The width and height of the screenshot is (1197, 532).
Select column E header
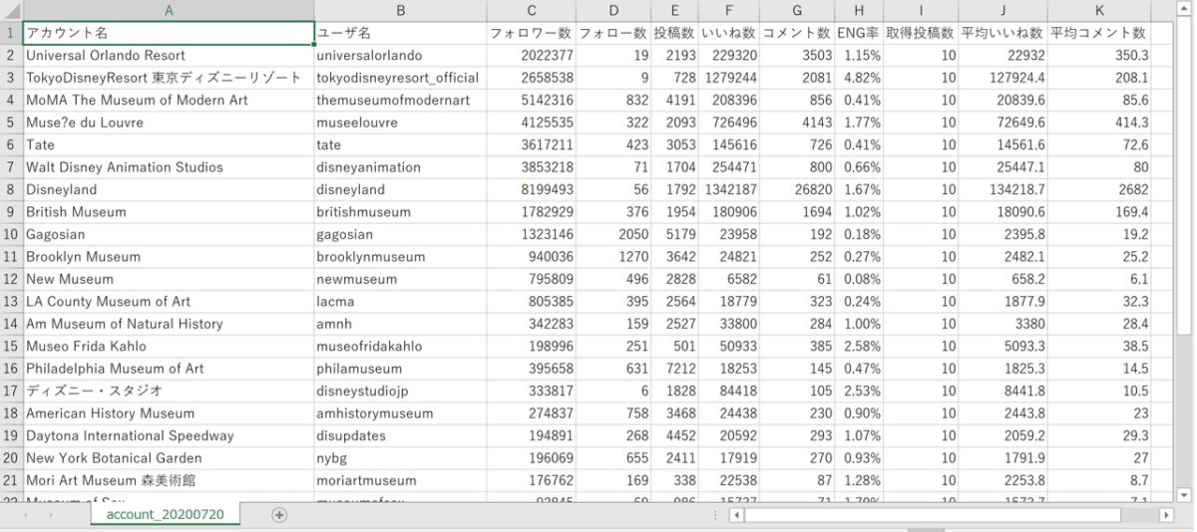point(675,11)
